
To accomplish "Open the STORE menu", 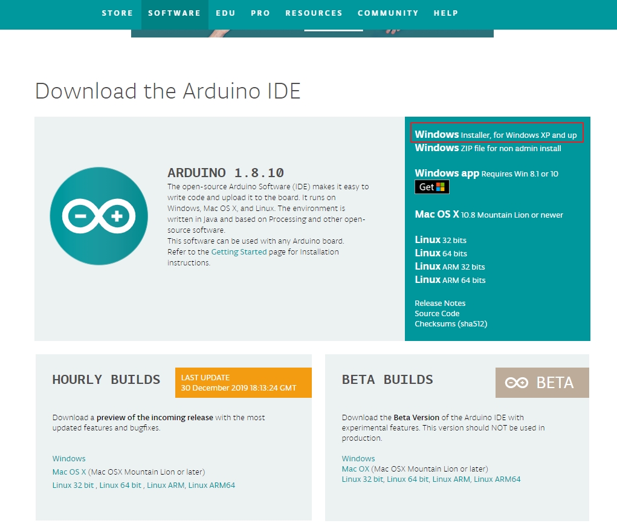I will click(117, 13).
